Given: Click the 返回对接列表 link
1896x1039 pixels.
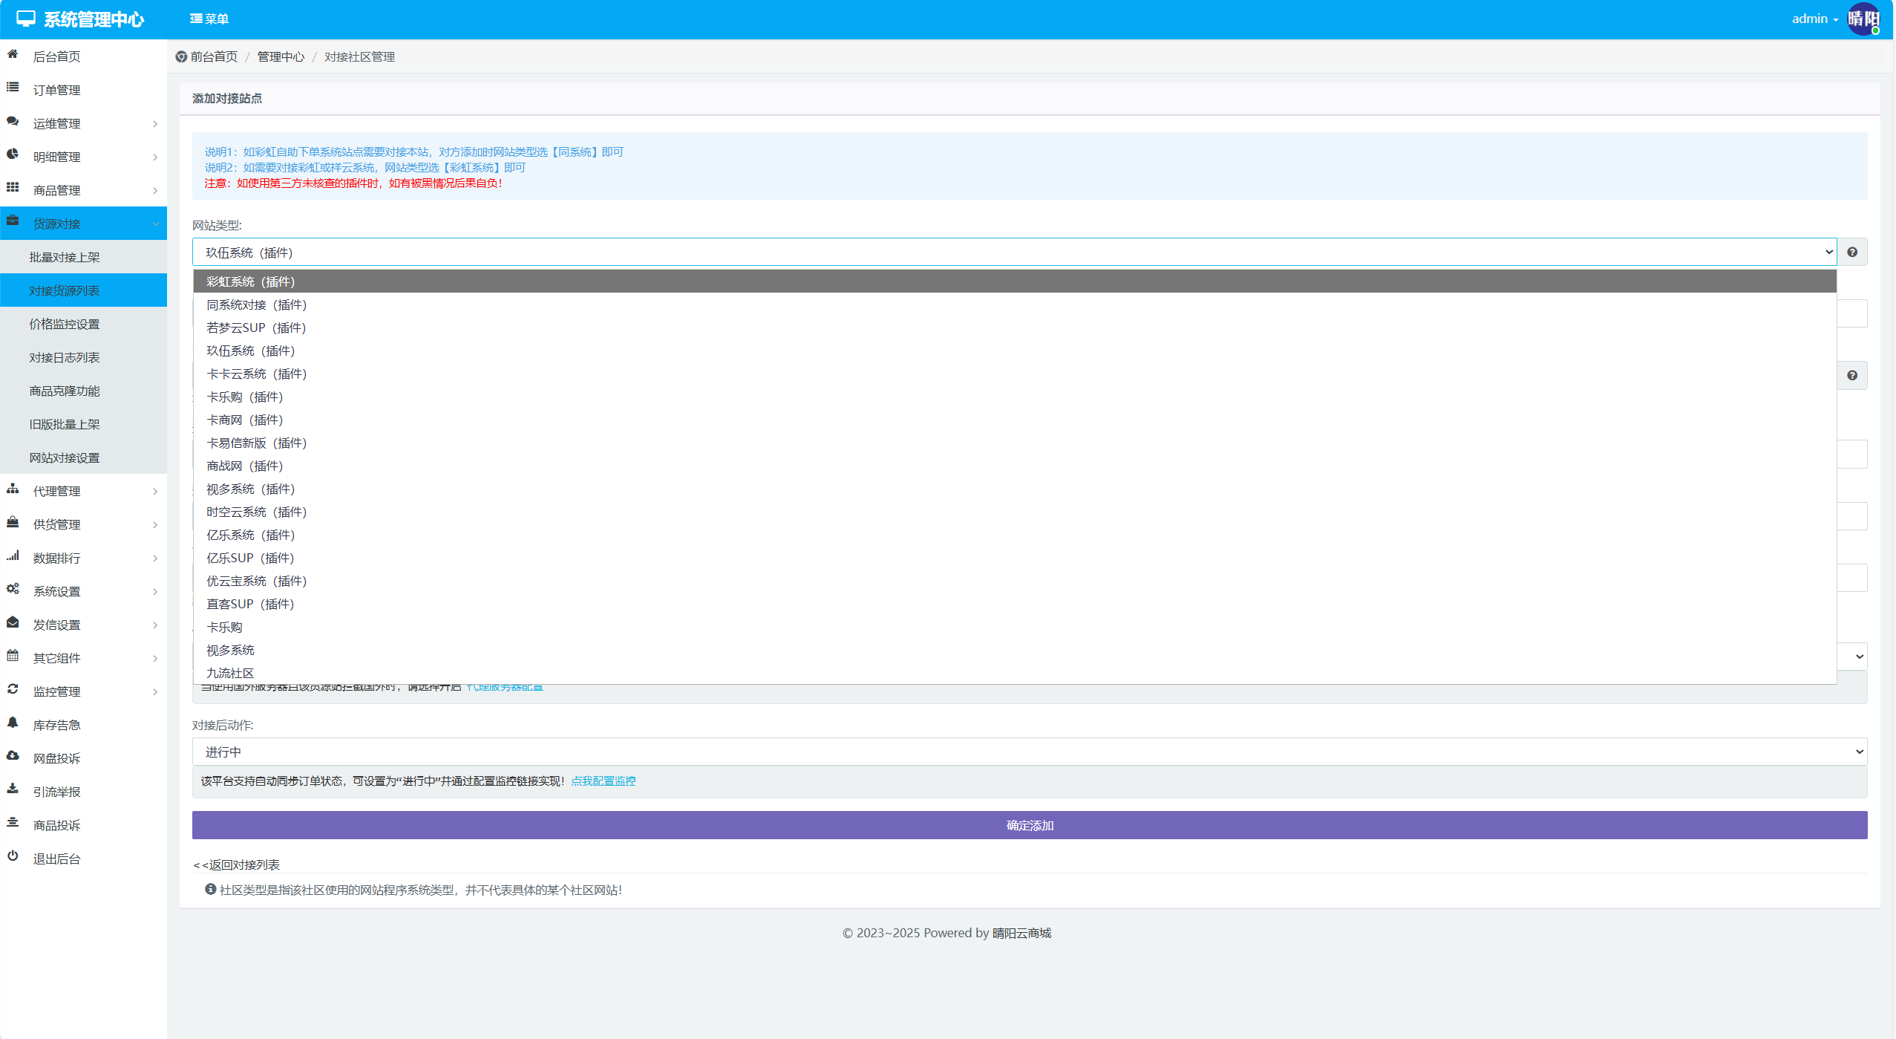Looking at the screenshot, I should (x=236, y=864).
